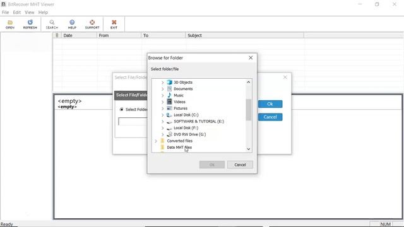Select the Documents tree item label
Viewport: 404px width, 227px height.
click(183, 89)
